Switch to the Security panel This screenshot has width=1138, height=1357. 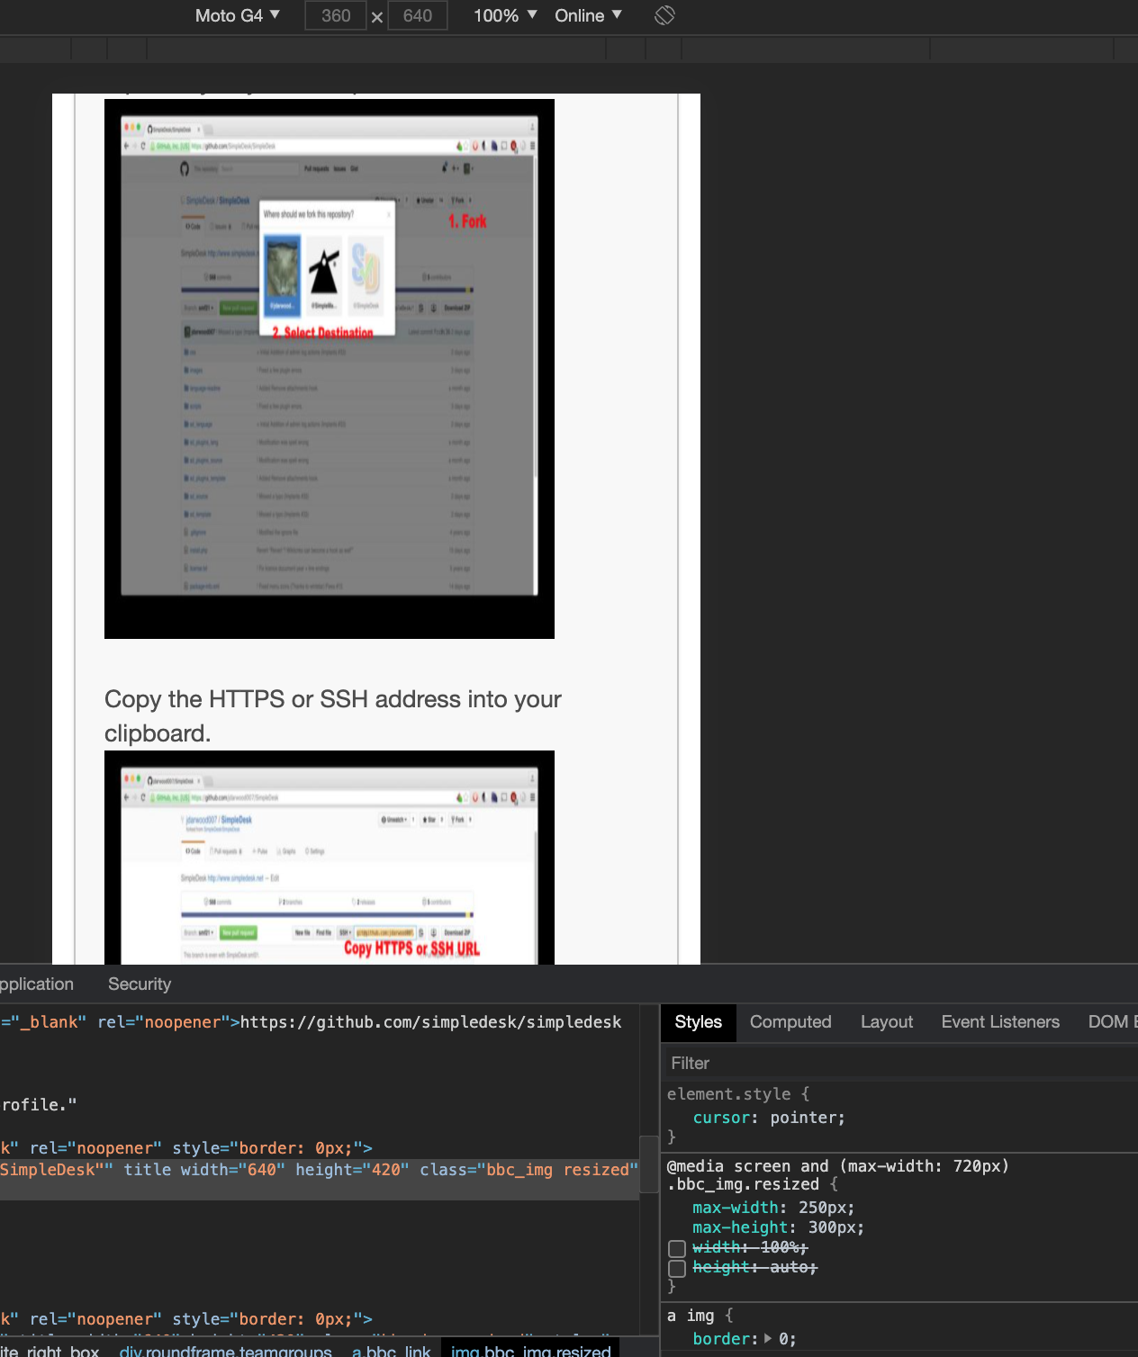point(139,984)
